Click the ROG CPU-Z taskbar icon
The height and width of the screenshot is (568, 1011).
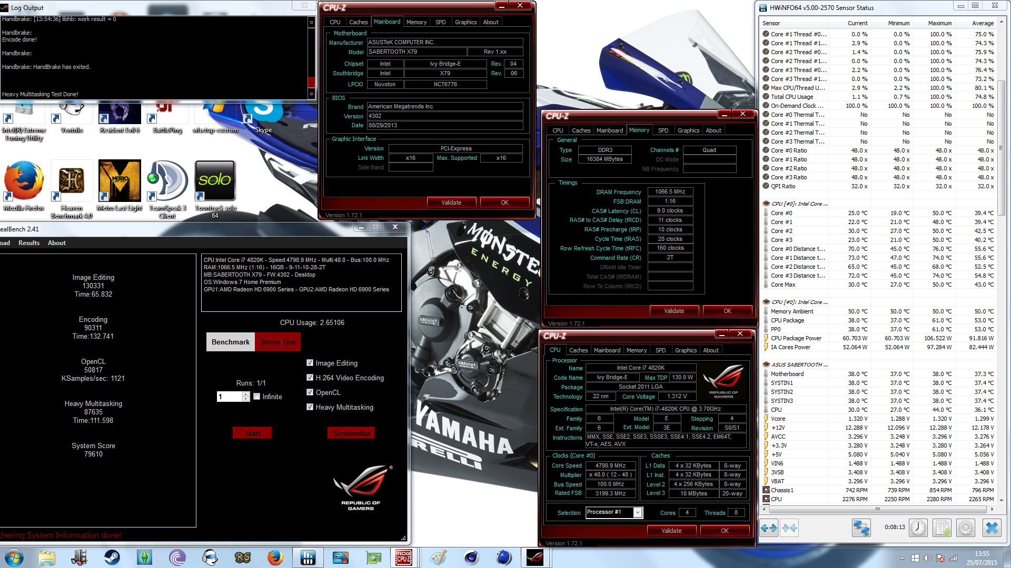click(404, 557)
